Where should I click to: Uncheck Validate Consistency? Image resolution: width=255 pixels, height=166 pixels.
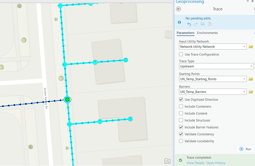(181, 134)
